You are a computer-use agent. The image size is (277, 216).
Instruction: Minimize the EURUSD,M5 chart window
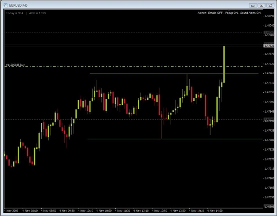click(253, 5)
